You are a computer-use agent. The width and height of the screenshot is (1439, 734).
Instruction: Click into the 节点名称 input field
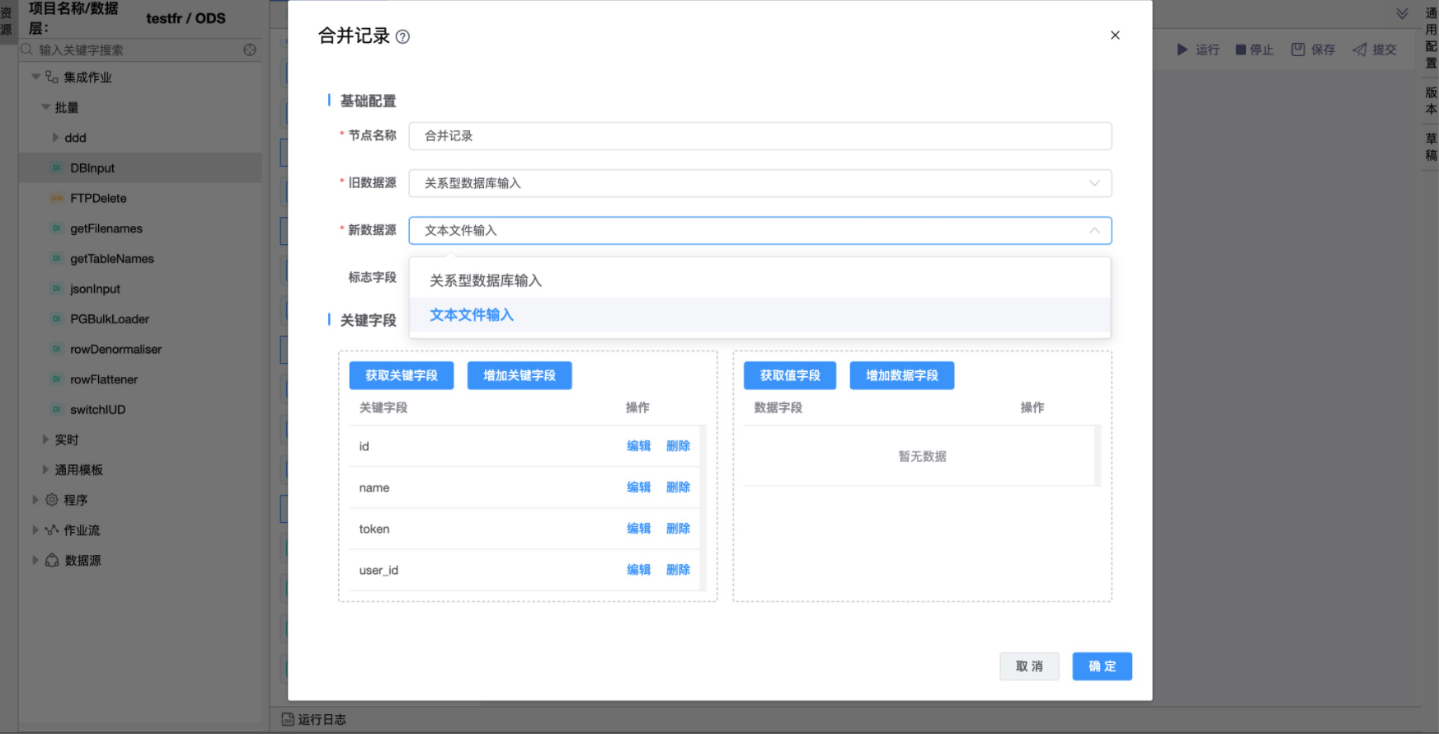pyautogui.click(x=759, y=136)
